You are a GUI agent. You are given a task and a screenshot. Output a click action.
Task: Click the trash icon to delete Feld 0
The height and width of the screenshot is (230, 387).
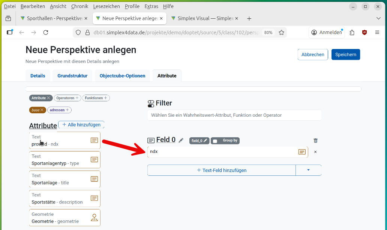(x=315, y=141)
